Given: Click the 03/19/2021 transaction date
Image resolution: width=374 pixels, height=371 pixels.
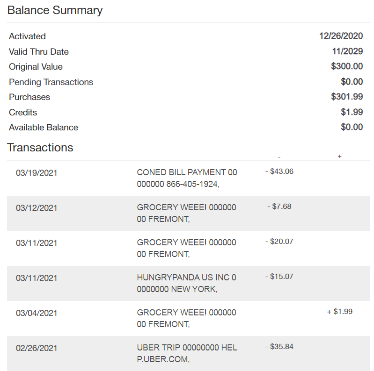Looking at the screenshot, I should 37,173.
